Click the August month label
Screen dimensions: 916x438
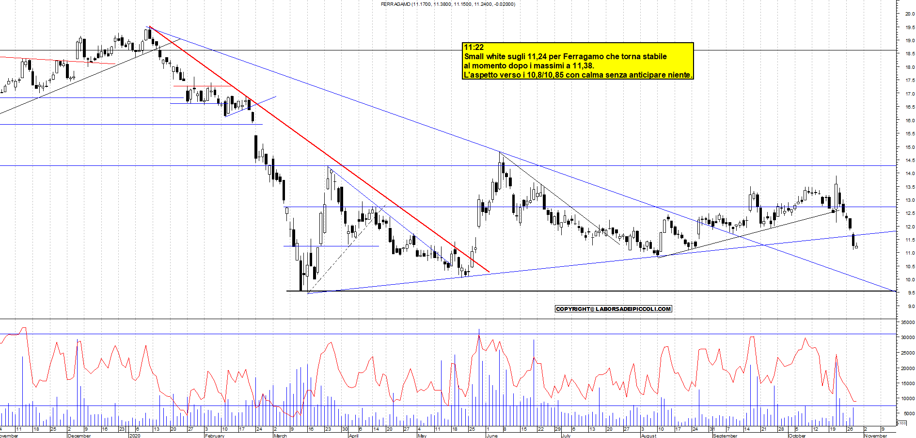tap(648, 436)
